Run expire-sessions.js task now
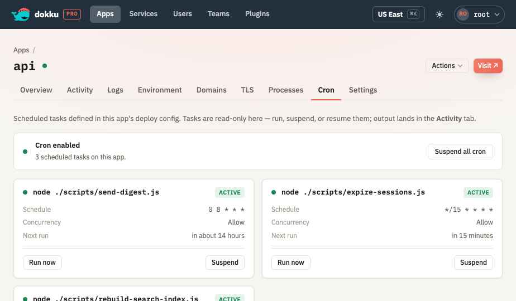 click(291, 263)
